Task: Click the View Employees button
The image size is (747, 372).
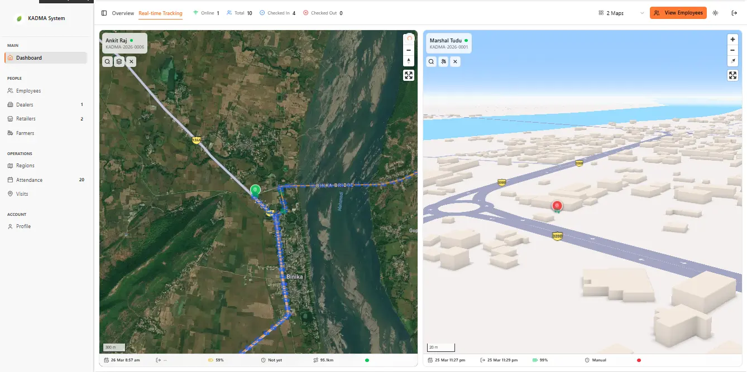Action: coord(677,12)
